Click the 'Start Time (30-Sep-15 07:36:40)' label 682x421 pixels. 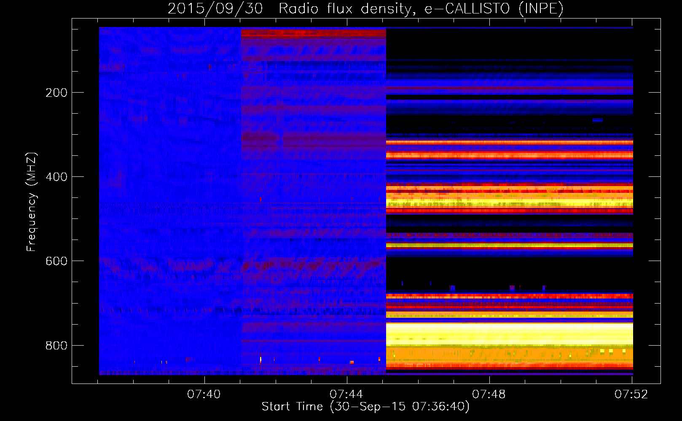[x=365, y=407]
